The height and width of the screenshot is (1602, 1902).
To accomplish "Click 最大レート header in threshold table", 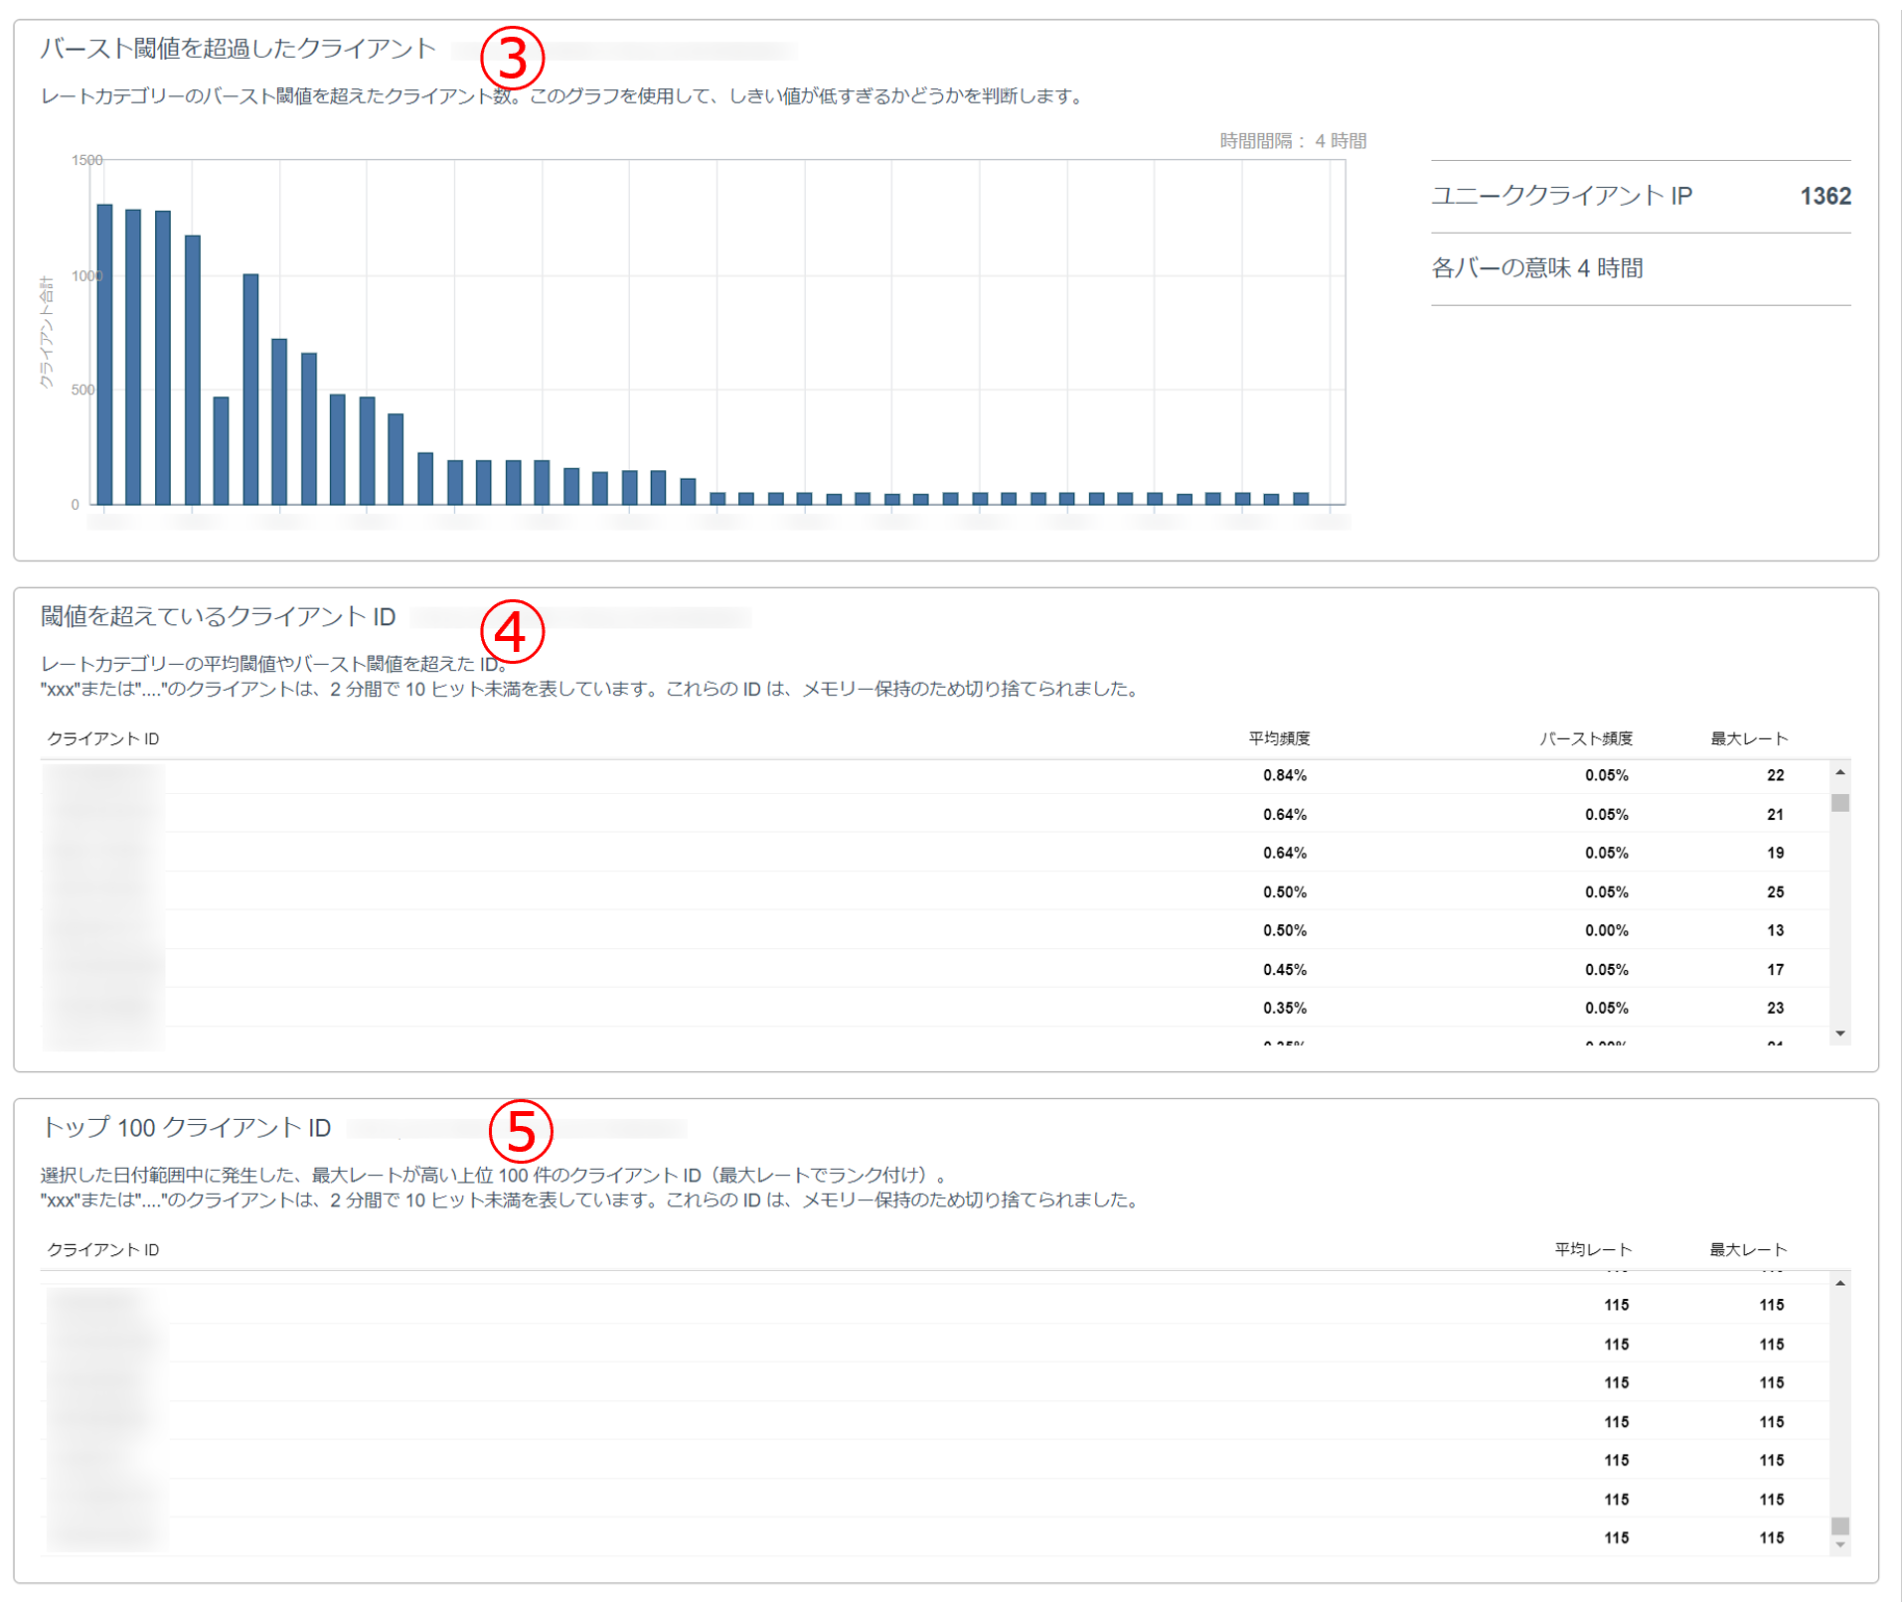I will [1748, 738].
